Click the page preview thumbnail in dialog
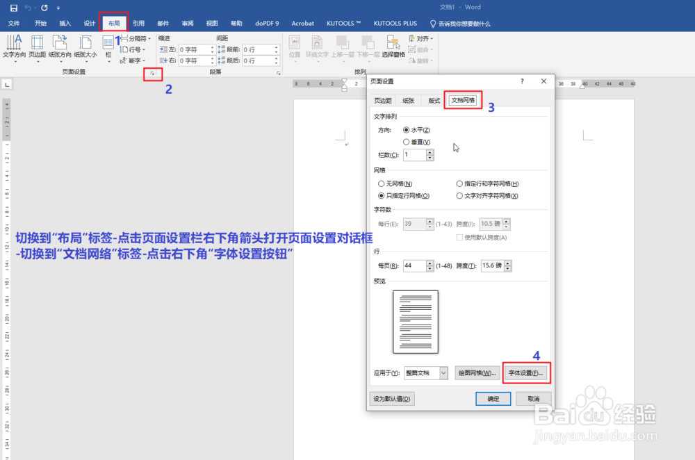 (416, 322)
